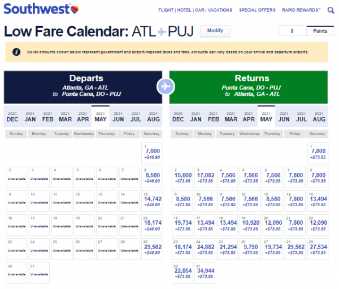339x289 pixels.
Task: Choose May 3 return fare of 17,082 points
Action: tap(206, 177)
